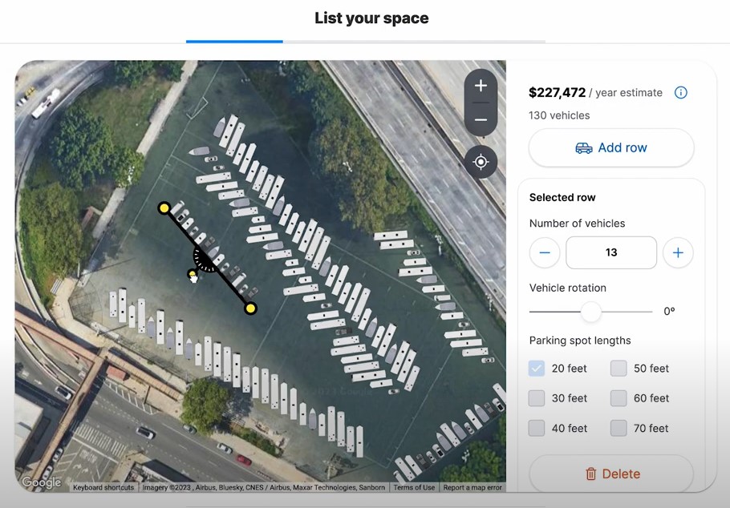Delete the selected row
The image size is (730, 508).
point(610,474)
